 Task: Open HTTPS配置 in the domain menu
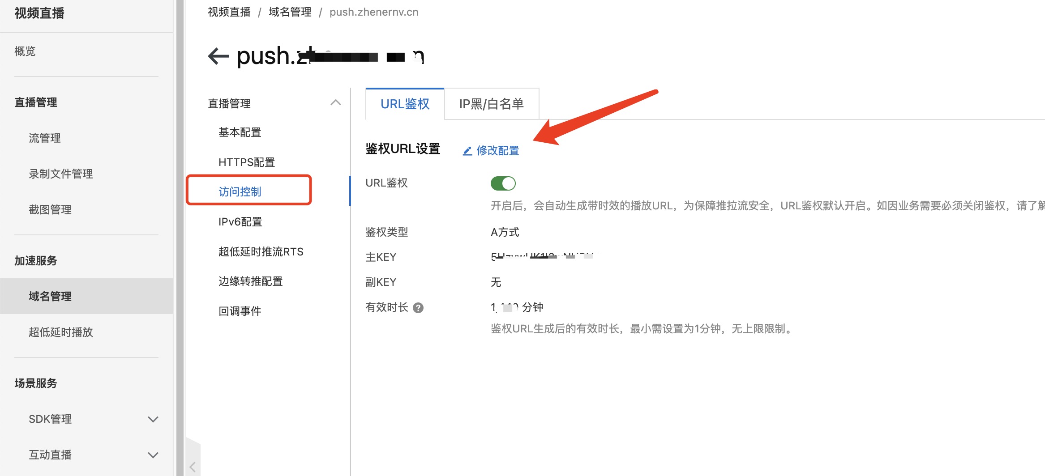(247, 162)
